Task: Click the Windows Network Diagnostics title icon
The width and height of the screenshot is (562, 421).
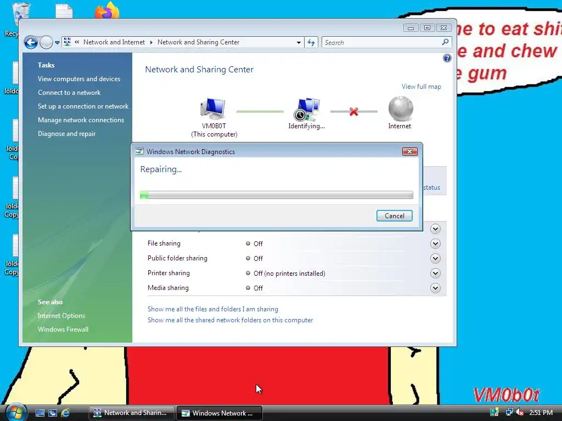Action: click(x=139, y=151)
